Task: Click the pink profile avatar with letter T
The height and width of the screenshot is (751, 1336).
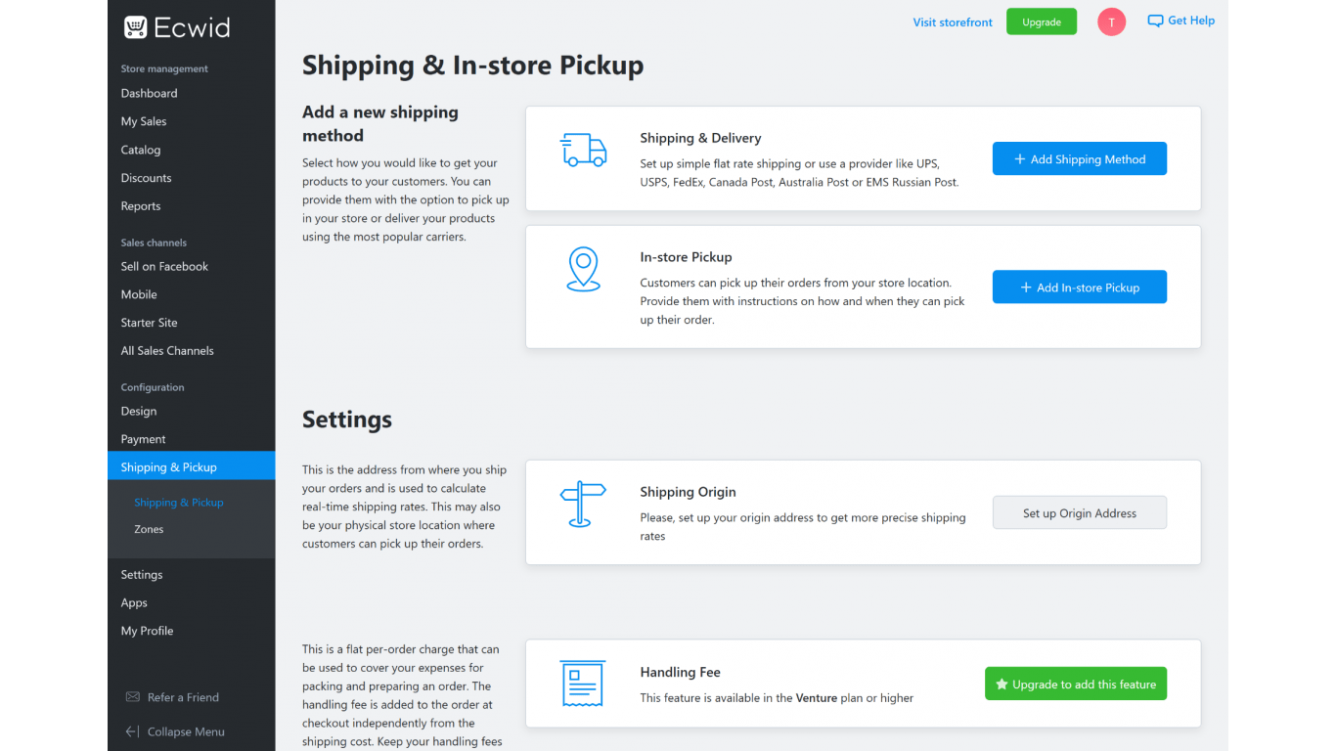Action: point(1111,22)
